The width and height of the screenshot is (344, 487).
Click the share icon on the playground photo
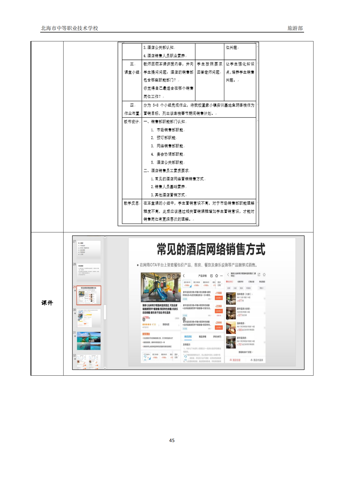point(169,277)
